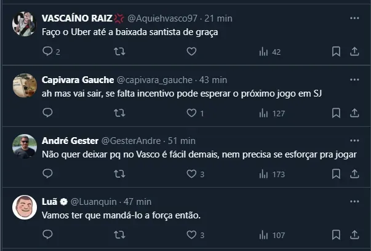Share the VASCAÍNO RAIZ tweet
Image resolution: width=371 pixels, height=251 pixels.
click(x=354, y=52)
